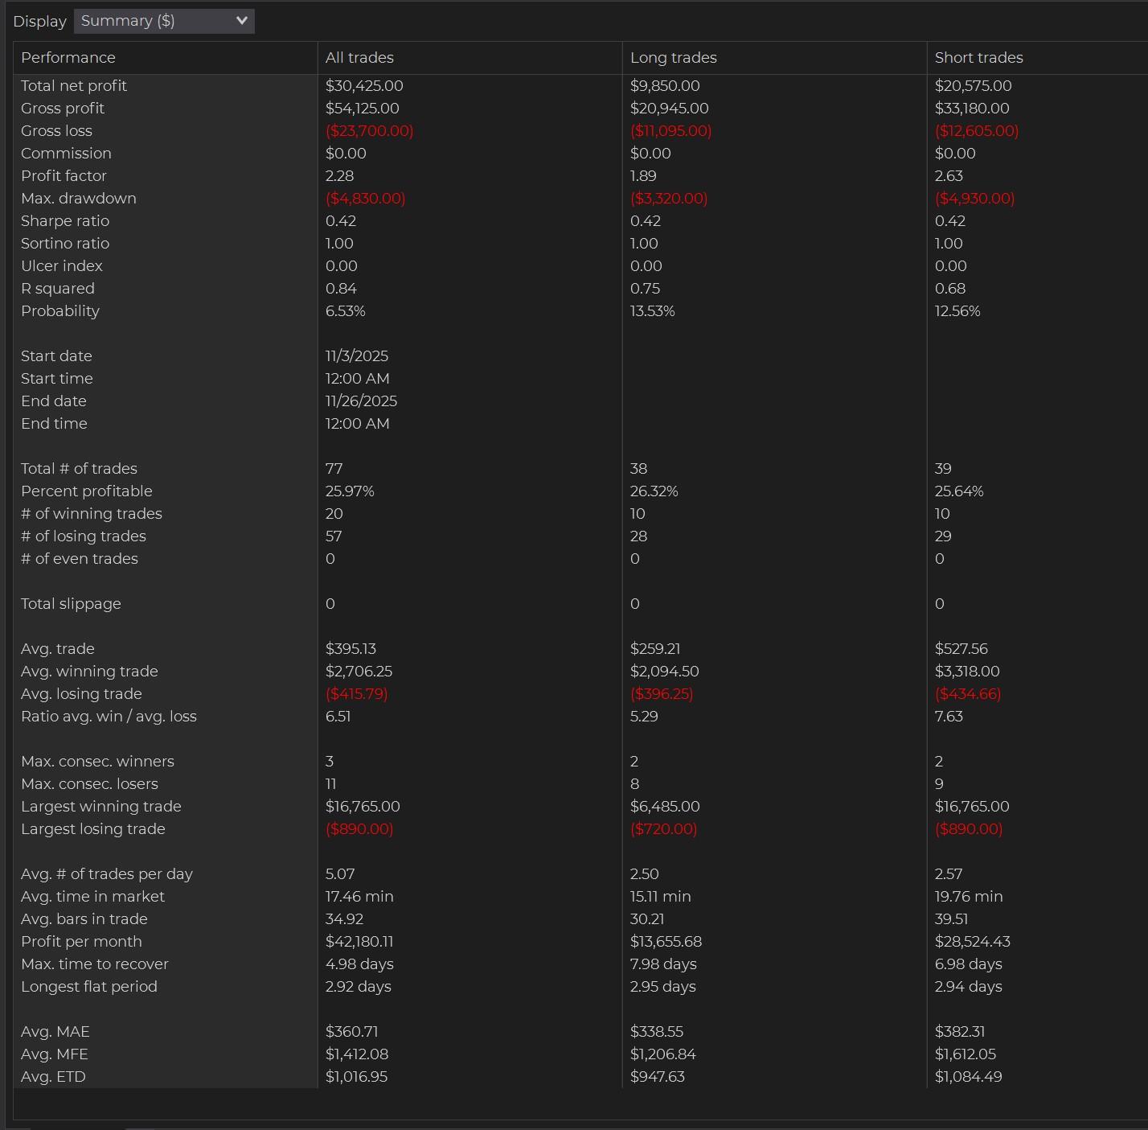This screenshot has width=1148, height=1130.
Task: Select the Total slippage row label
Action: click(71, 603)
